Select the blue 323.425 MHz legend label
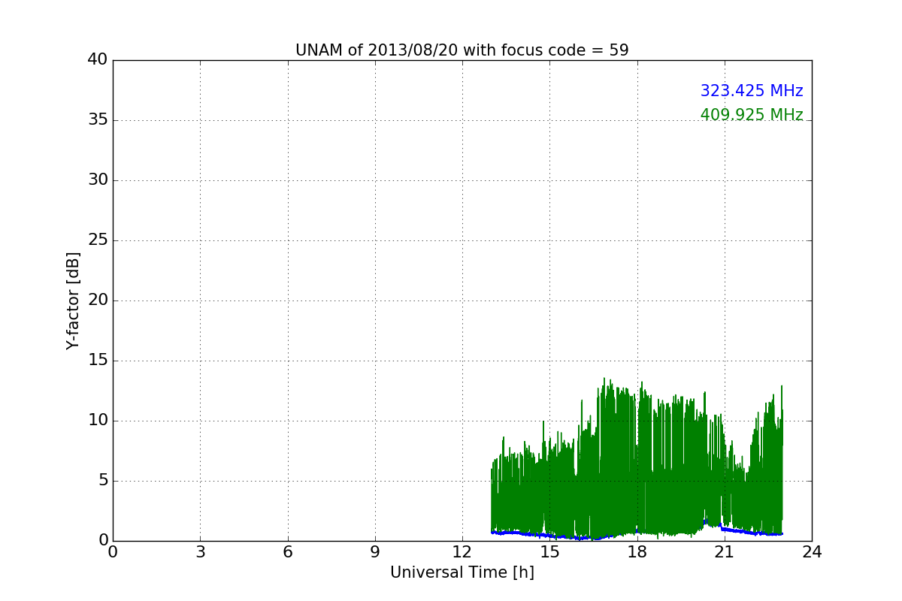The height and width of the screenshot is (601, 902). click(752, 91)
